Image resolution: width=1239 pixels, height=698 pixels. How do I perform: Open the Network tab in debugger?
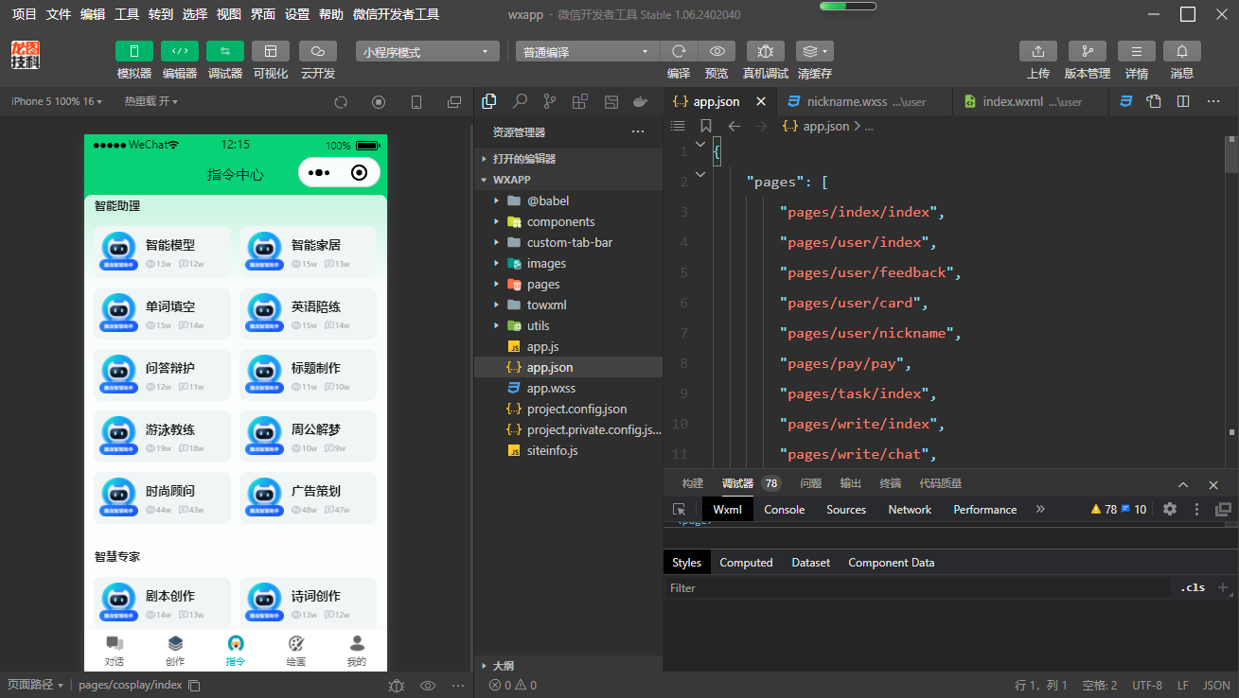coord(910,509)
